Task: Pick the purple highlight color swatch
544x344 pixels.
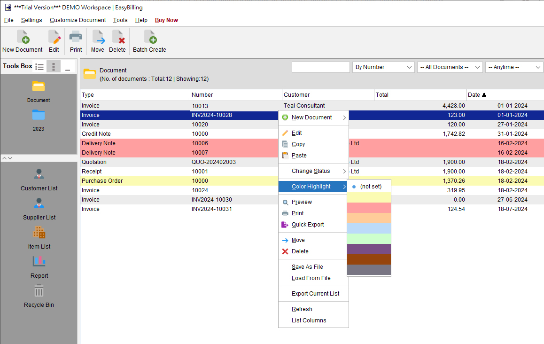Action: tap(369, 249)
